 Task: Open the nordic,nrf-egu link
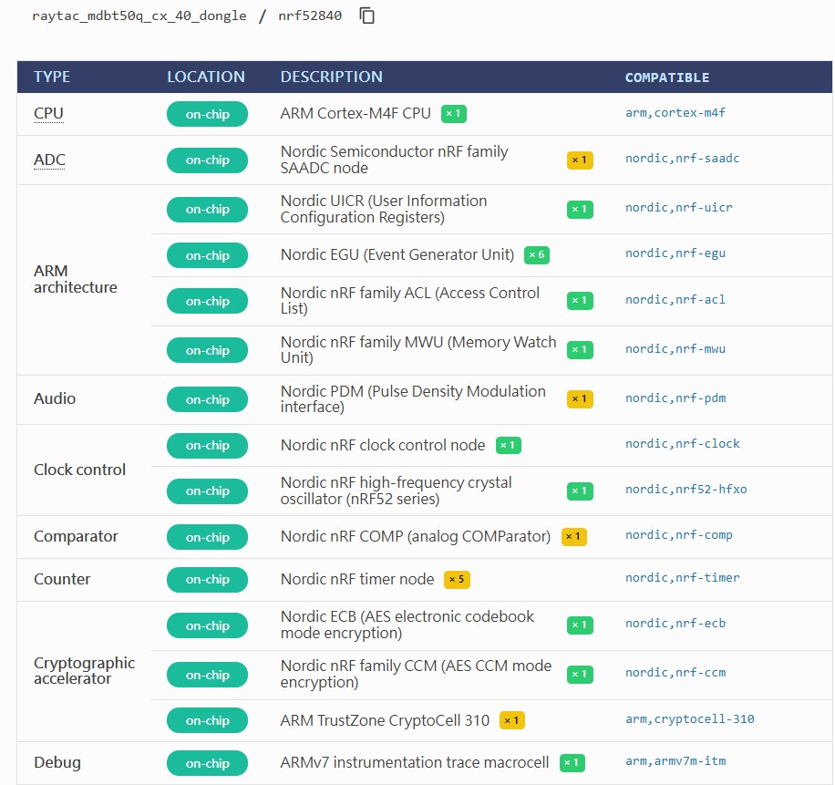coord(675,253)
